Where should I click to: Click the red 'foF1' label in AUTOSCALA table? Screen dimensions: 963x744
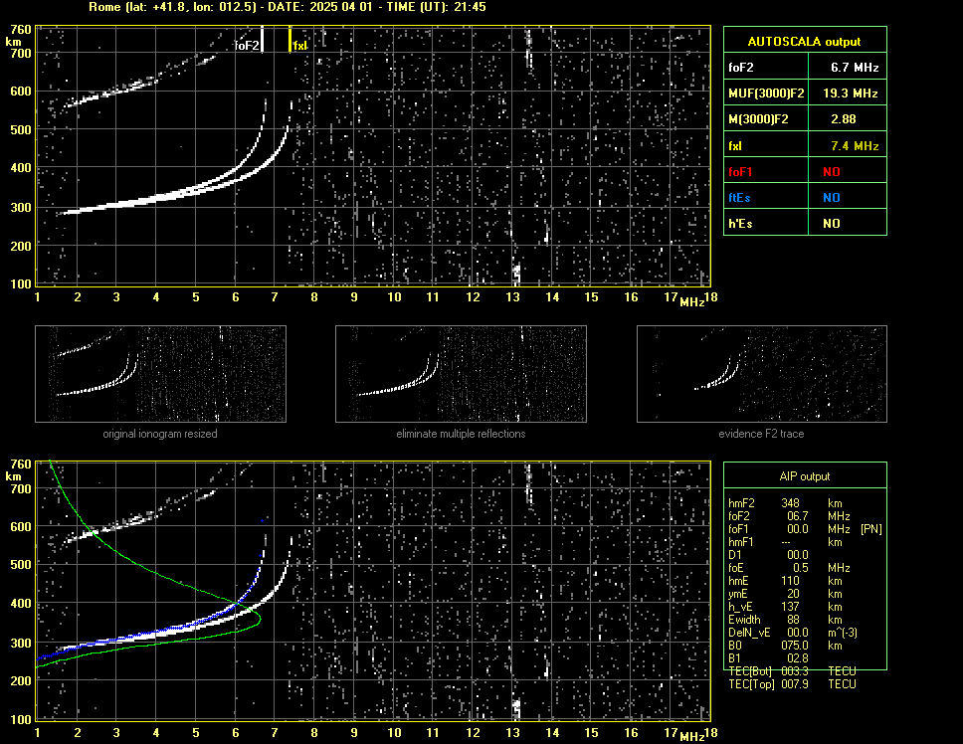[740, 172]
